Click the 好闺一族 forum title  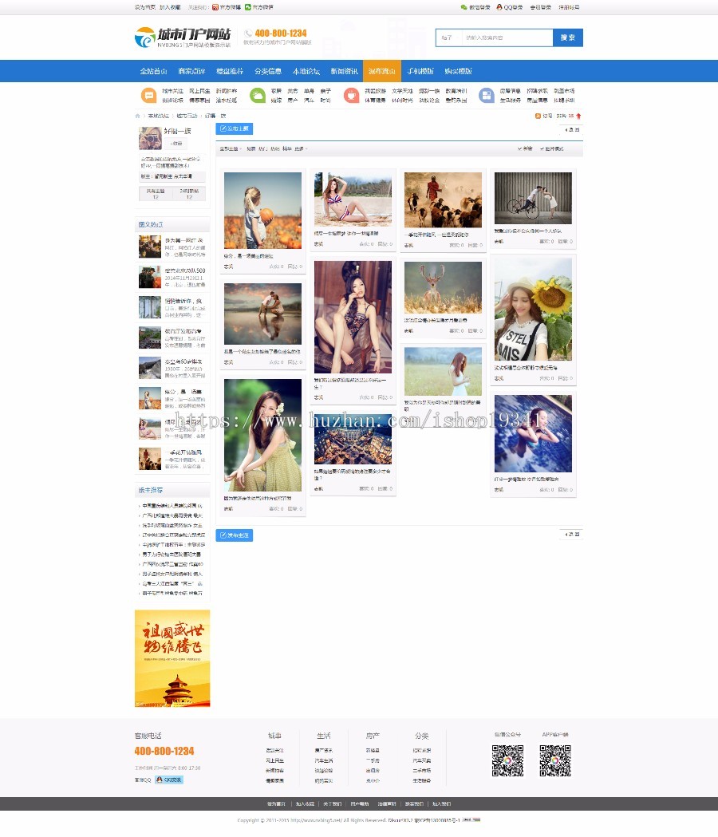click(178, 131)
